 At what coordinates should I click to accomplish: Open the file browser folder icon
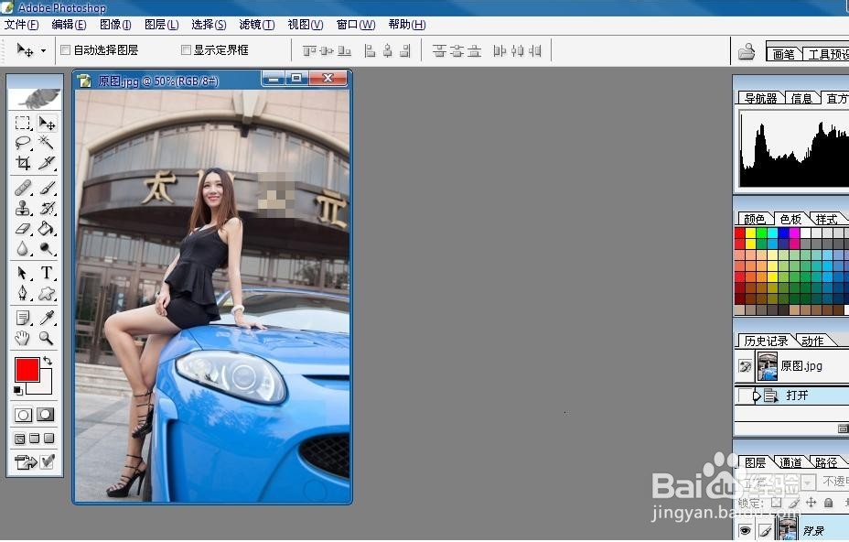pos(747,51)
